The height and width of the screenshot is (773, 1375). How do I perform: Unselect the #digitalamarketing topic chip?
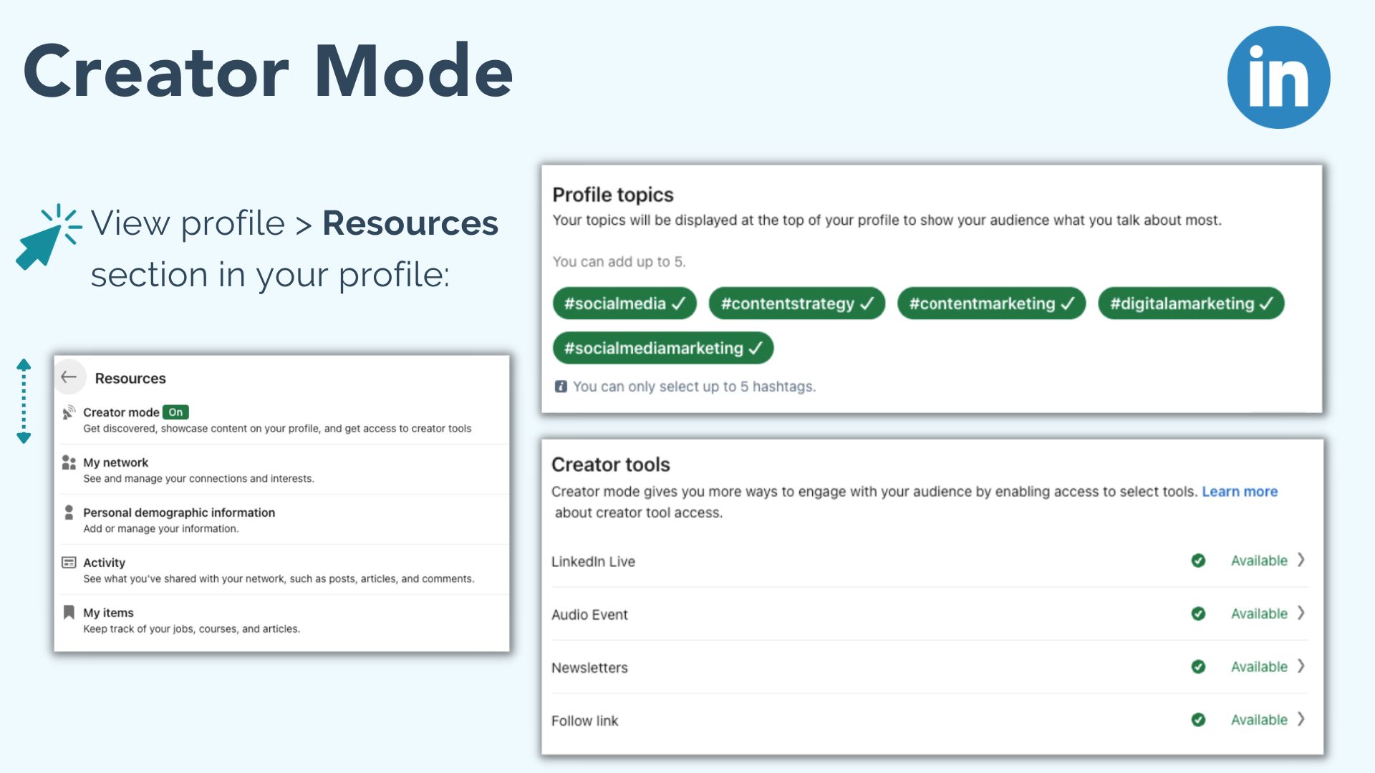coord(1190,303)
